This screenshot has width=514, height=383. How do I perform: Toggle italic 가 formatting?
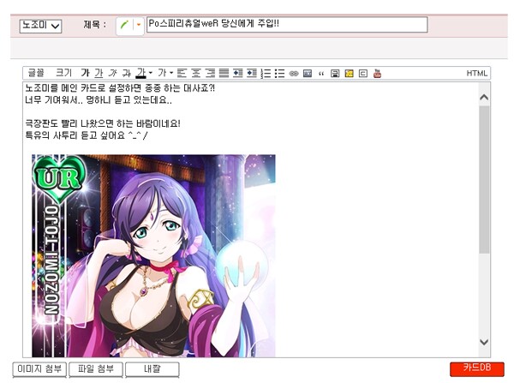pos(112,73)
